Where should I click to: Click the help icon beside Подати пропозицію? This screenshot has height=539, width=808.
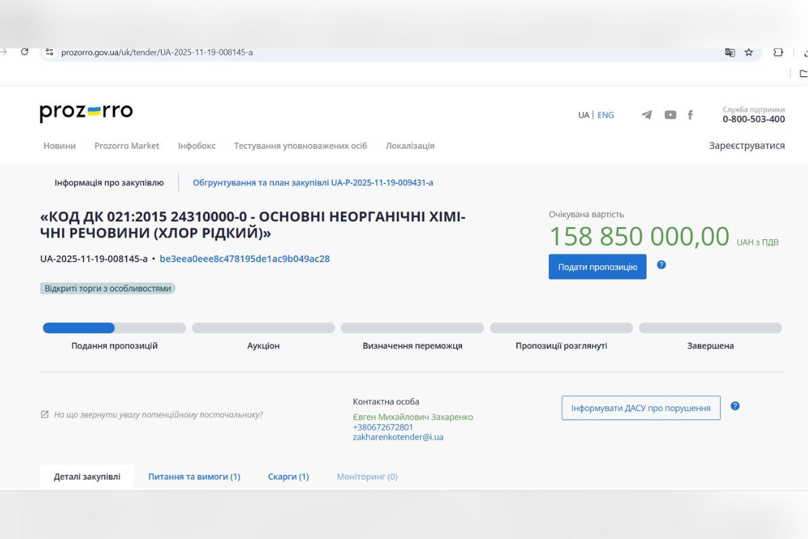(661, 265)
